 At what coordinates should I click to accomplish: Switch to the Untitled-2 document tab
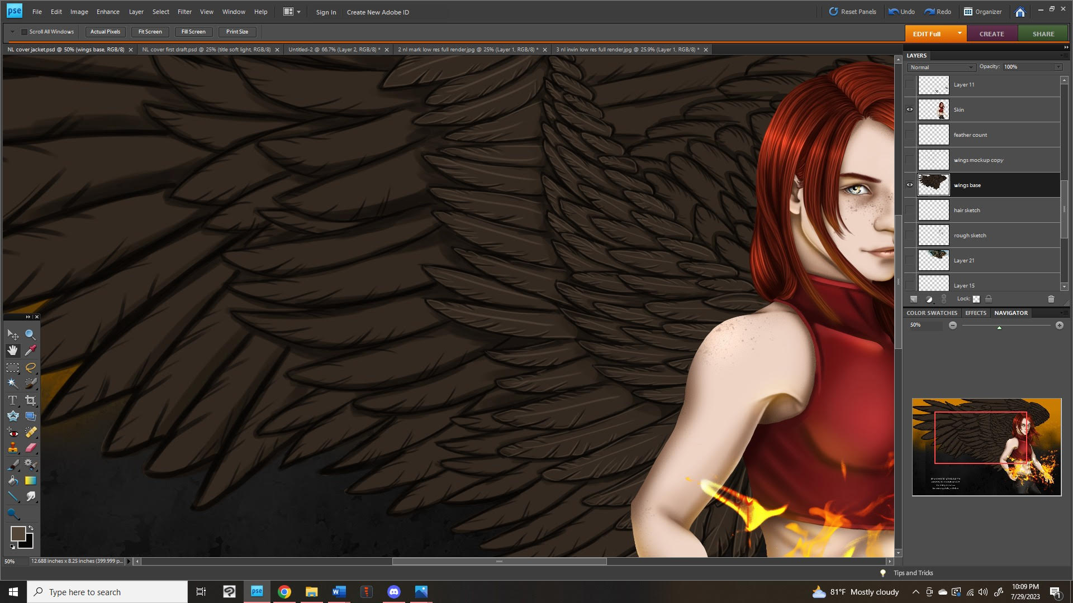click(x=334, y=50)
